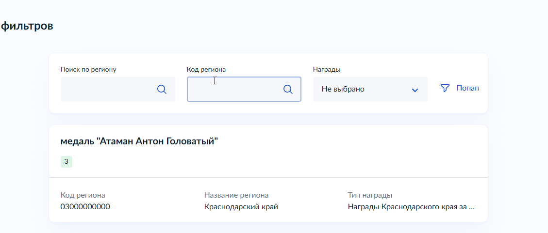Open the "Попап" link next to the filter

click(x=468, y=88)
